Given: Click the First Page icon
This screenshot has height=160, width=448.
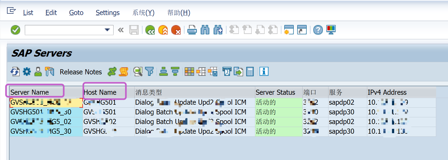Looking at the screenshot, I should click(x=234, y=30).
